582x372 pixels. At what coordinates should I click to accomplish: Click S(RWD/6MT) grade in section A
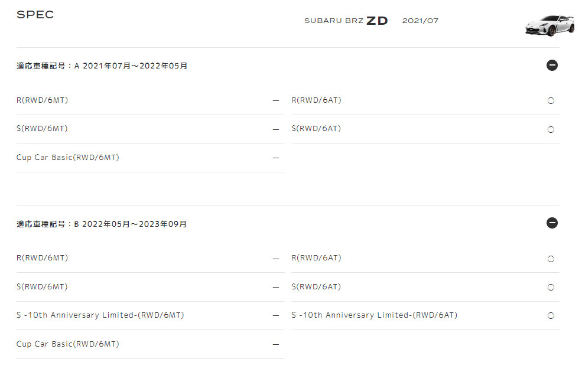pos(42,129)
